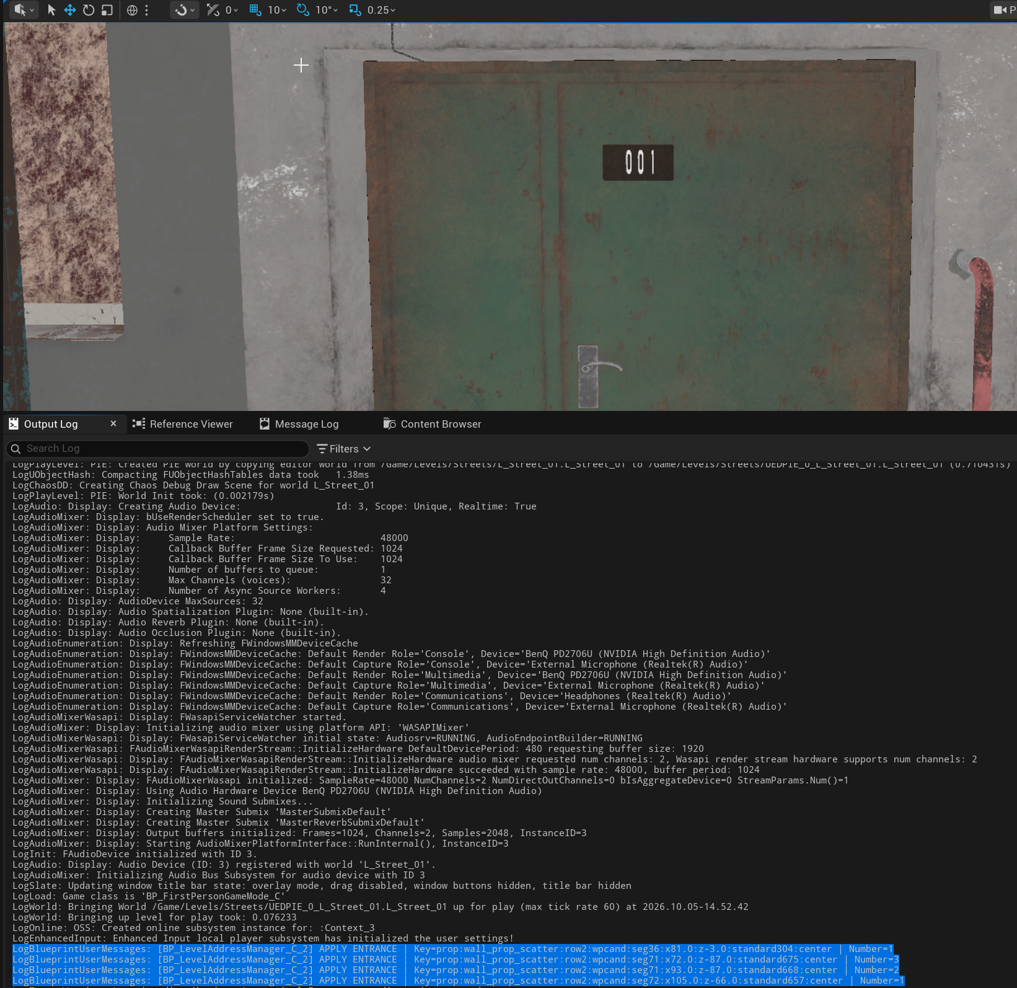Select highlighted log line ending Number=3
The height and width of the screenshot is (988, 1017).
coord(456,959)
